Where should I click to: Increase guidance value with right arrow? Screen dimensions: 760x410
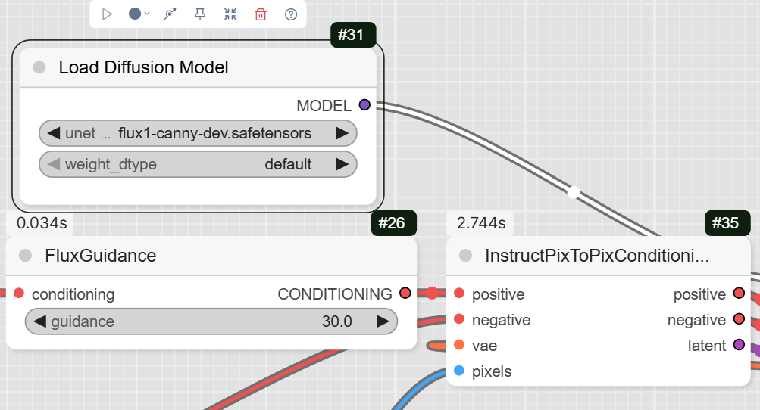click(x=383, y=321)
